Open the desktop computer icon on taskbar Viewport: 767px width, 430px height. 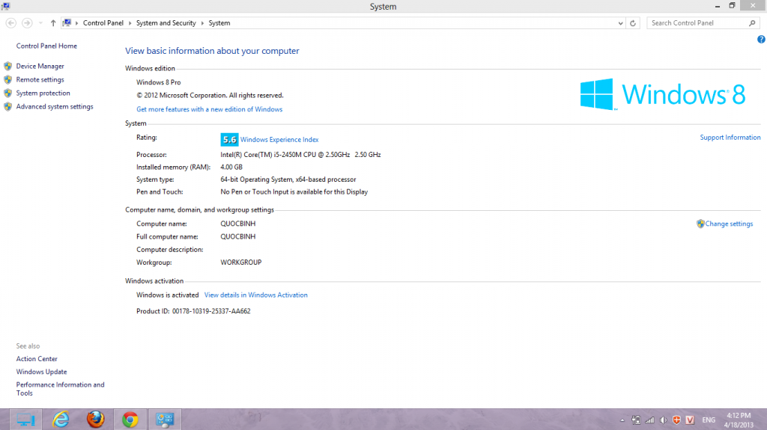point(26,420)
